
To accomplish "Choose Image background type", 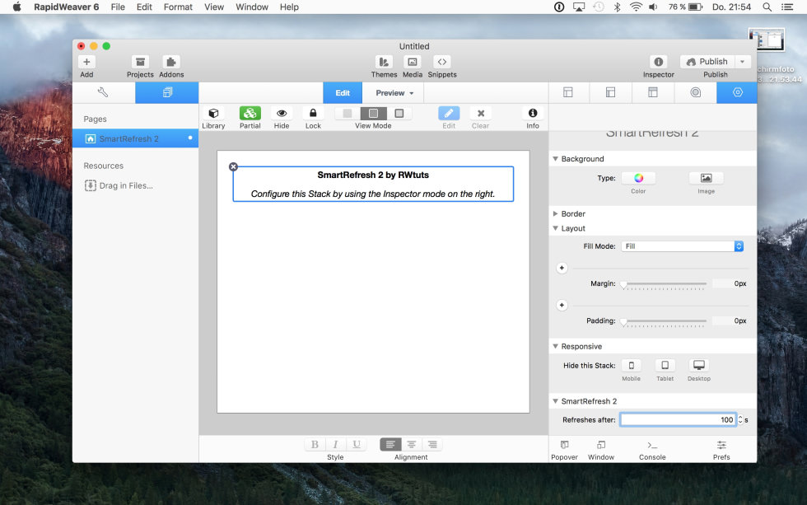I will pyautogui.click(x=707, y=178).
